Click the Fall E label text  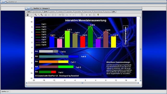[61, 72]
